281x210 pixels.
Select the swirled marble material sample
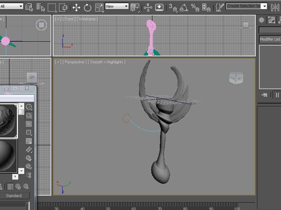(8, 121)
